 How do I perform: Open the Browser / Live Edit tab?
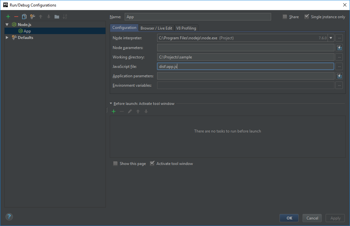coord(156,28)
